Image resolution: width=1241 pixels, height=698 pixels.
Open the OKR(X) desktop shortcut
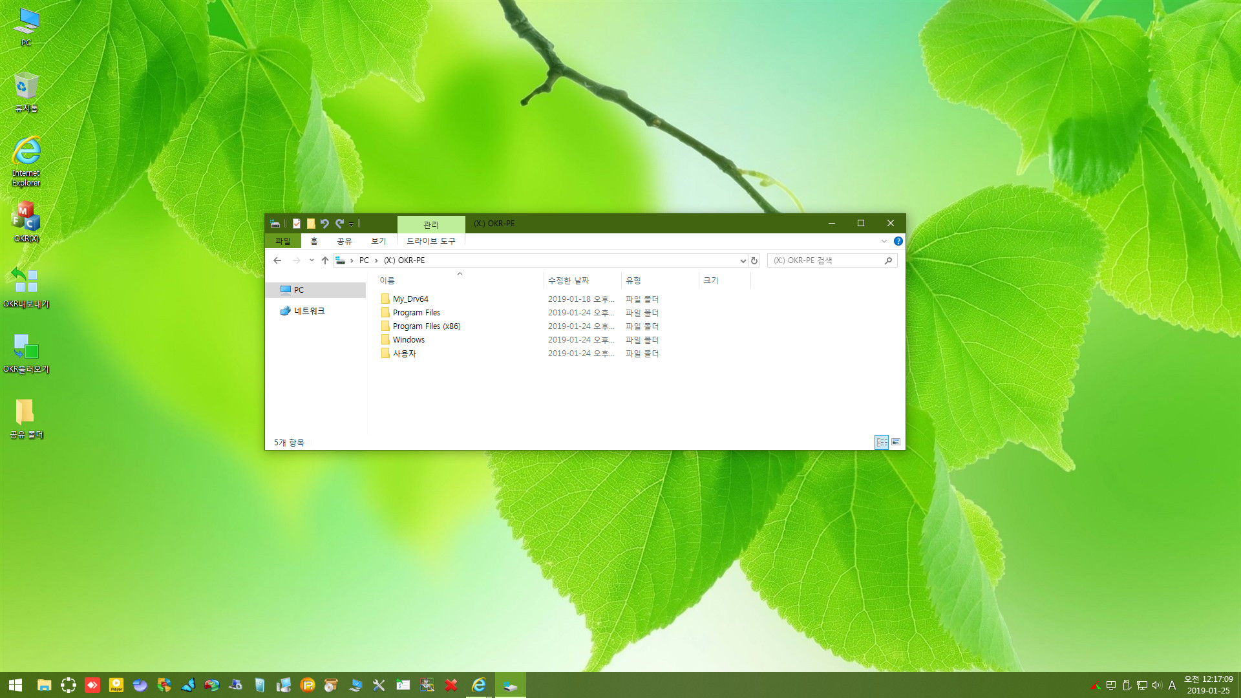click(26, 222)
